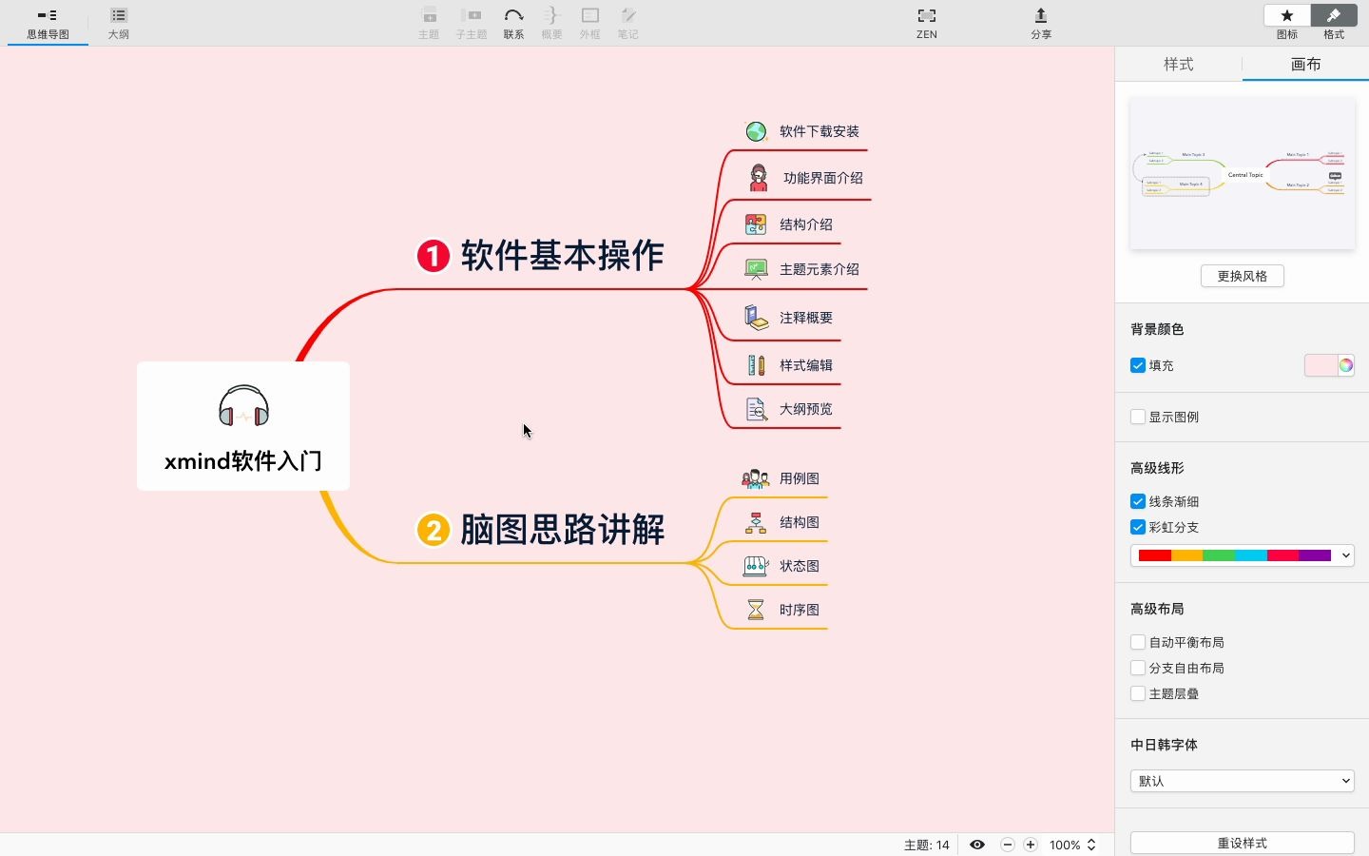The image size is (1369, 856).
Task: Click the yellow number 2 marker
Action: [434, 530]
